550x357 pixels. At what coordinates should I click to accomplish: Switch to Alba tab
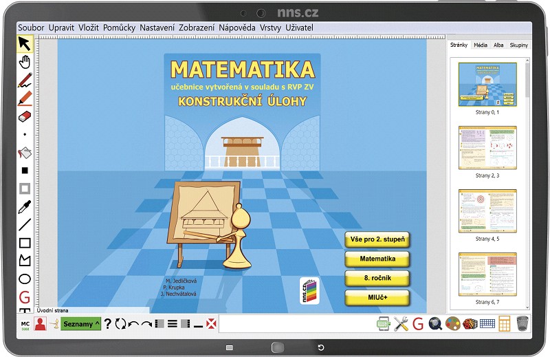[x=498, y=45]
